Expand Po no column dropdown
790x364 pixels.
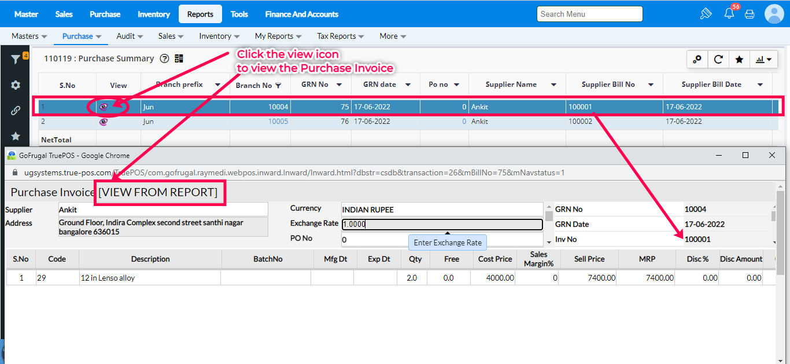(x=456, y=84)
